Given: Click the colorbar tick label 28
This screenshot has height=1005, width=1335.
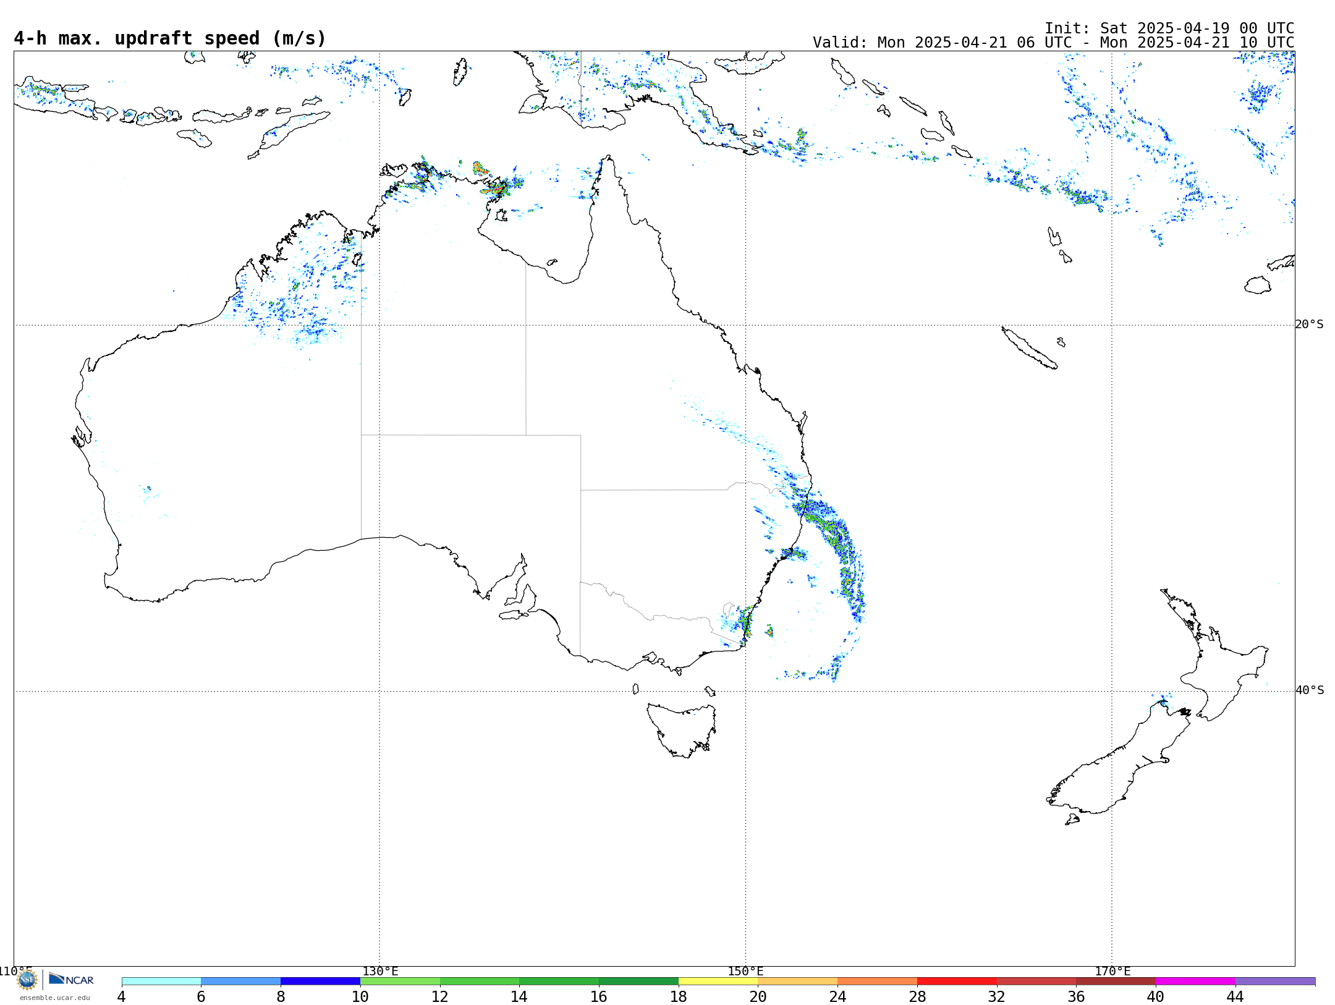Looking at the screenshot, I should point(917,997).
